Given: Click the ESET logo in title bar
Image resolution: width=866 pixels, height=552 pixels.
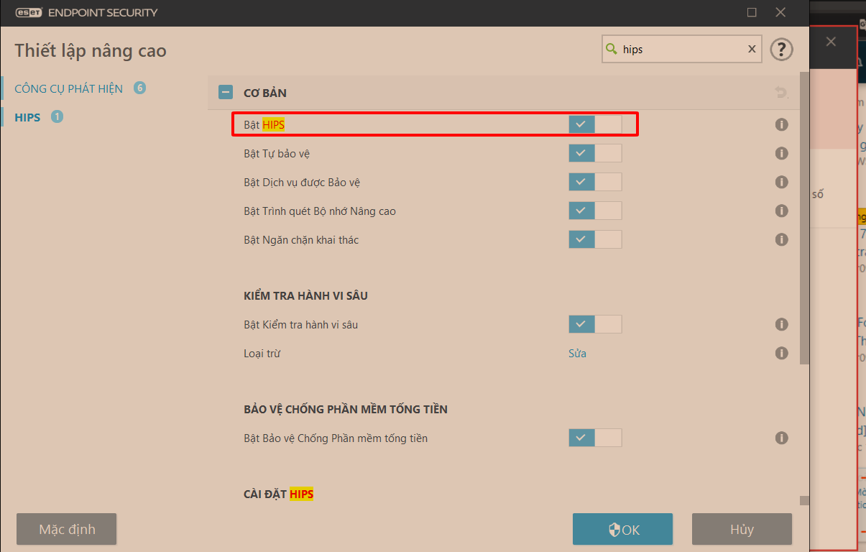Looking at the screenshot, I should pyautogui.click(x=29, y=12).
